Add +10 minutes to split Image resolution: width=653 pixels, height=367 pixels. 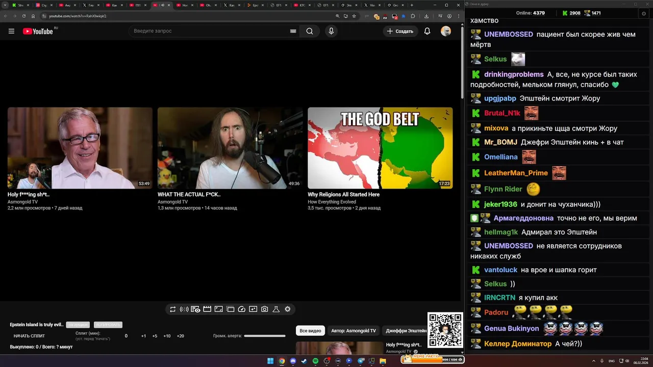point(167,336)
